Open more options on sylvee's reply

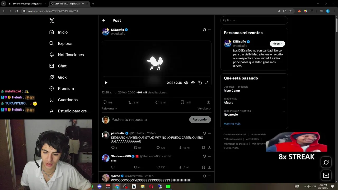point(209,176)
